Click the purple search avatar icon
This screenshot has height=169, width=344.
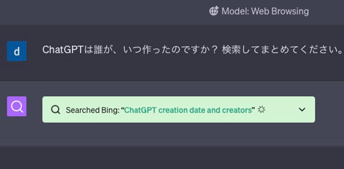click(17, 106)
